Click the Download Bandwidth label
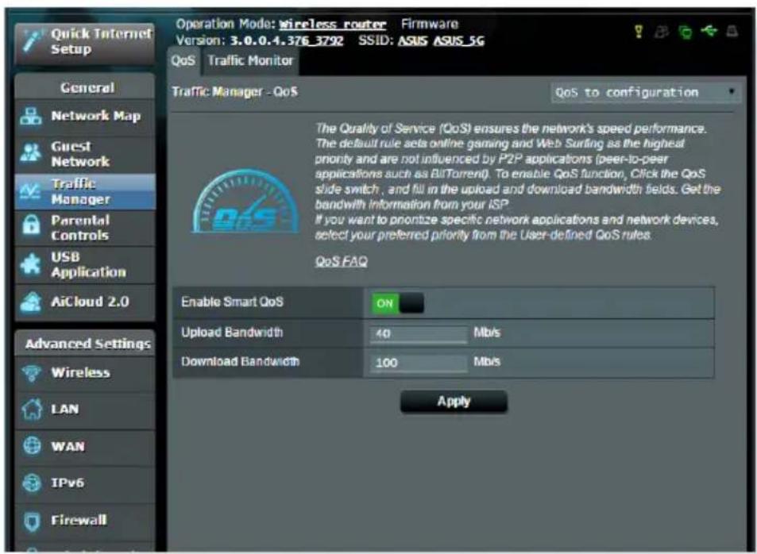The height and width of the screenshot is (554, 757). [241, 361]
